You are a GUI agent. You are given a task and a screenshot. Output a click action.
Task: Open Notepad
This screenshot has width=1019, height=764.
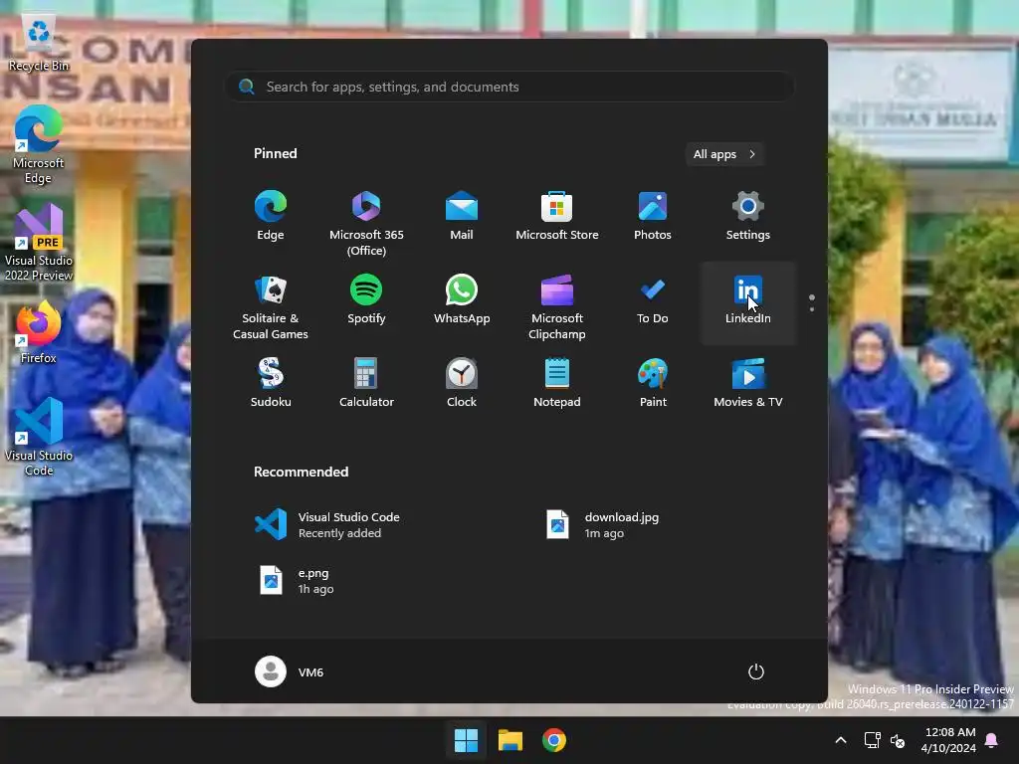tap(557, 383)
